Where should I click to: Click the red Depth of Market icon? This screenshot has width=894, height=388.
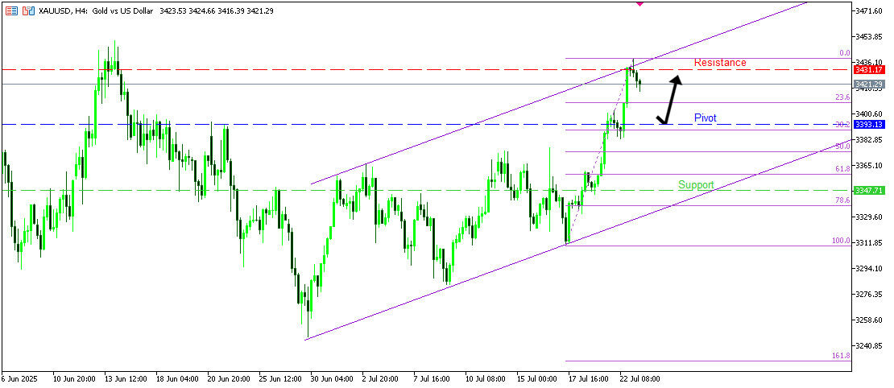12,11
